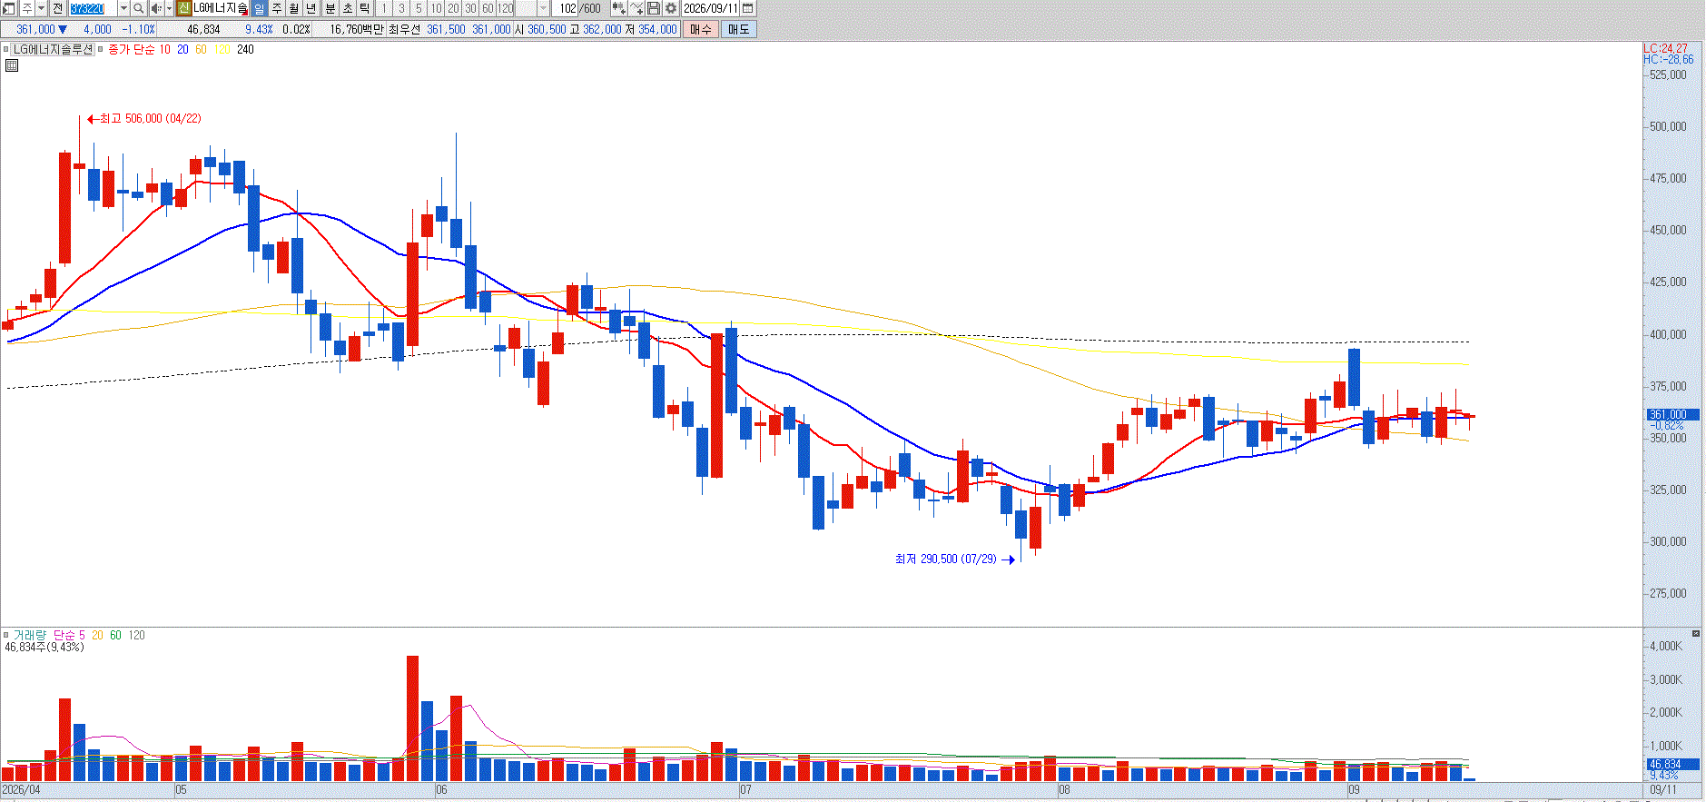Screen dimensions: 1706x802
Task: Select the 3 interval button
Action: click(401, 8)
